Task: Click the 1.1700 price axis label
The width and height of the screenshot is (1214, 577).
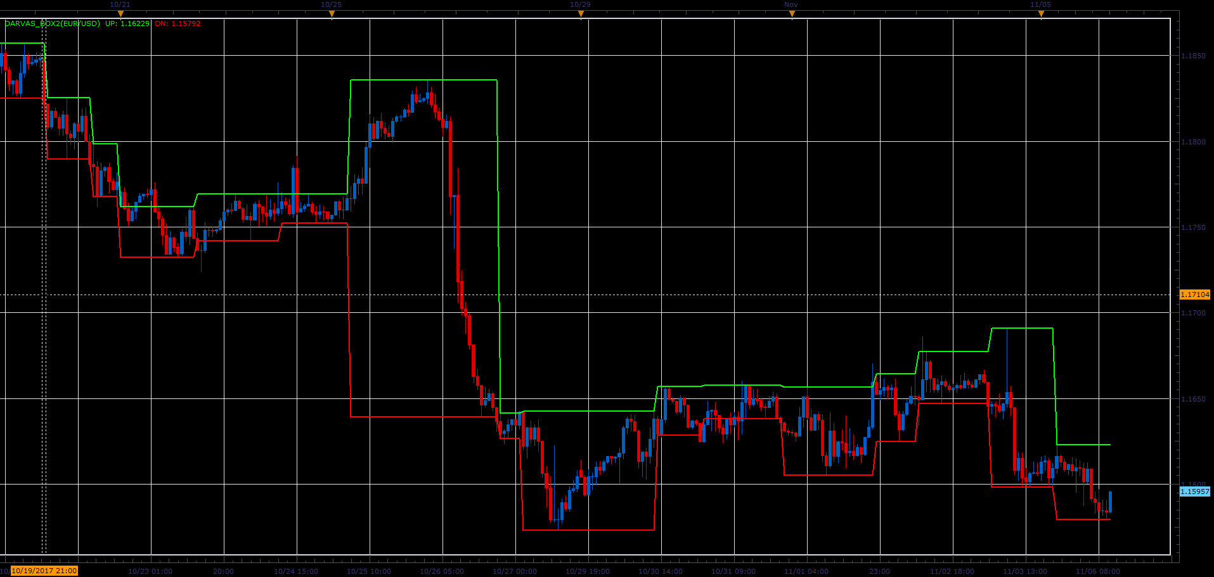Action: tap(1193, 313)
